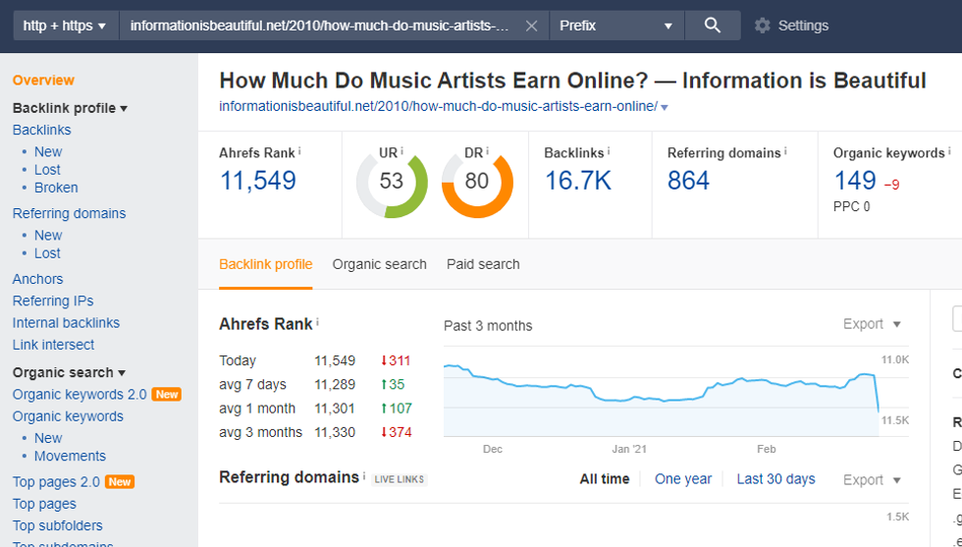
Task: Open Lost under Referring domains sidebar
Action: (x=47, y=253)
